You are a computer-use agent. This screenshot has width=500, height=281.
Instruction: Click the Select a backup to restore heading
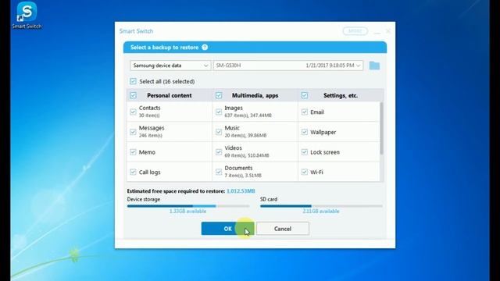165,48
